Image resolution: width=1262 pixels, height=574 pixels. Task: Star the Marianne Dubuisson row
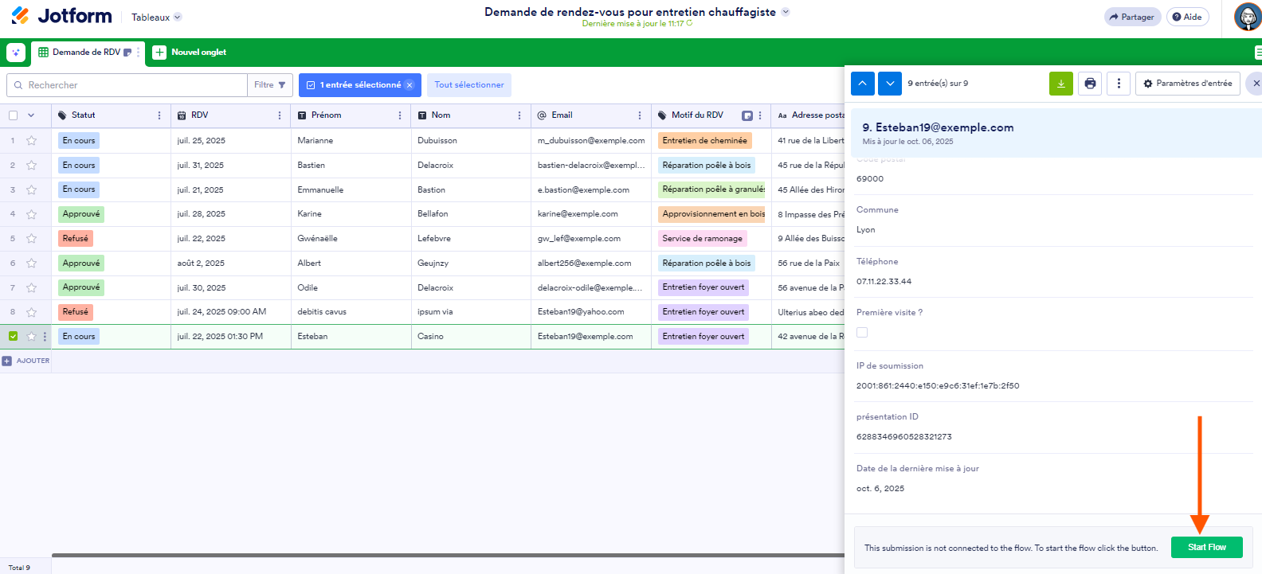tap(32, 141)
